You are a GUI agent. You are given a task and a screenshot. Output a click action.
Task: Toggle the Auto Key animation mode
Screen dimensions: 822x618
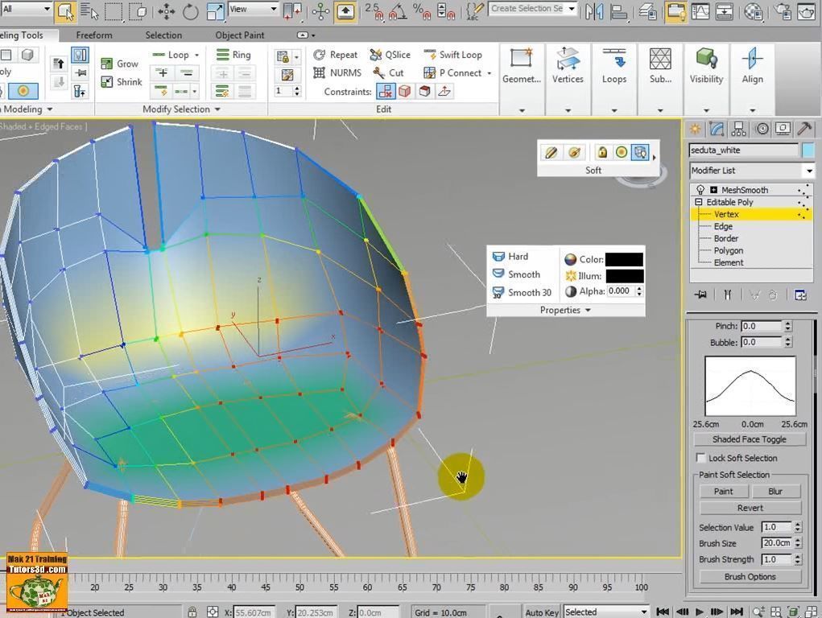[x=541, y=612]
